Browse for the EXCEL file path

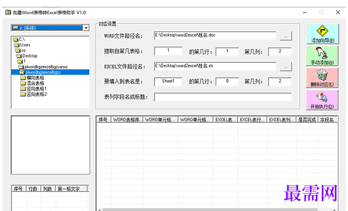pos(286,66)
